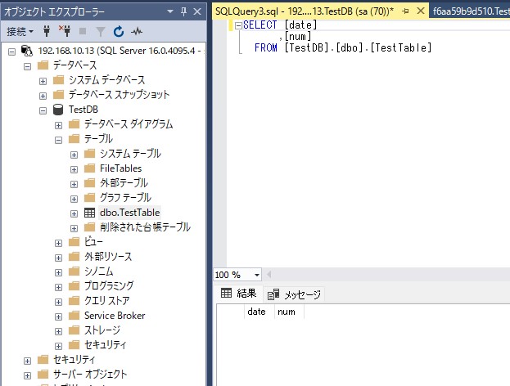Expand the シノニム folder
The image size is (510, 386).
click(x=59, y=272)
